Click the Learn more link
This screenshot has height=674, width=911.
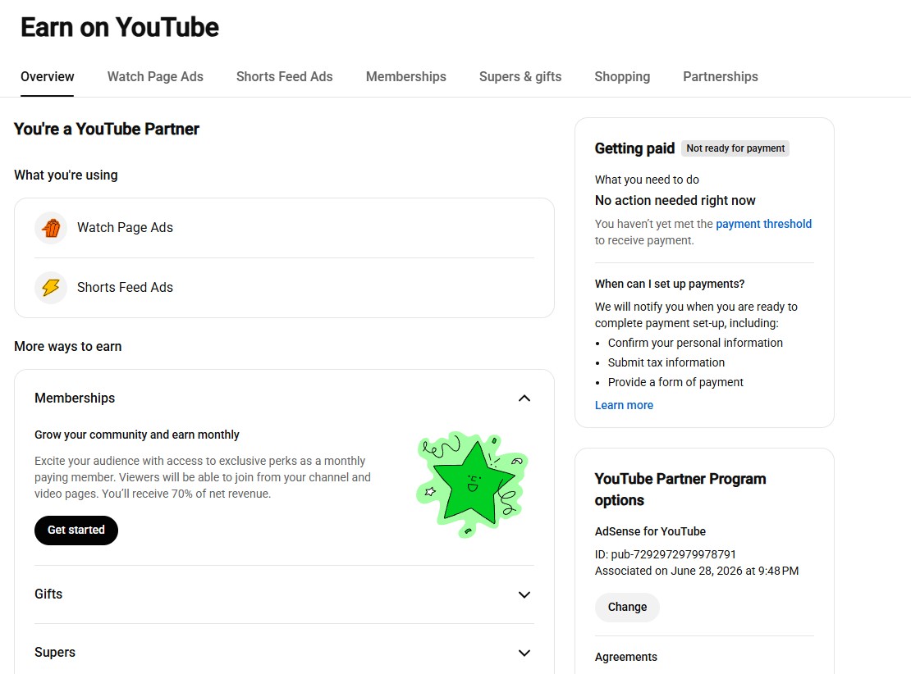624,405
